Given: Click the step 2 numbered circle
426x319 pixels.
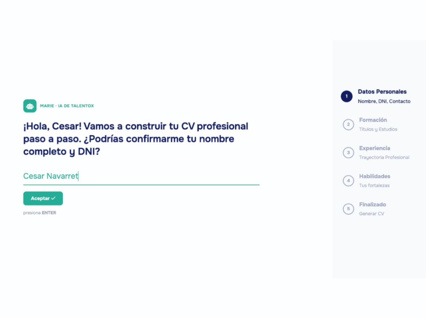Looking at the screenshot, I should [348, 124].
